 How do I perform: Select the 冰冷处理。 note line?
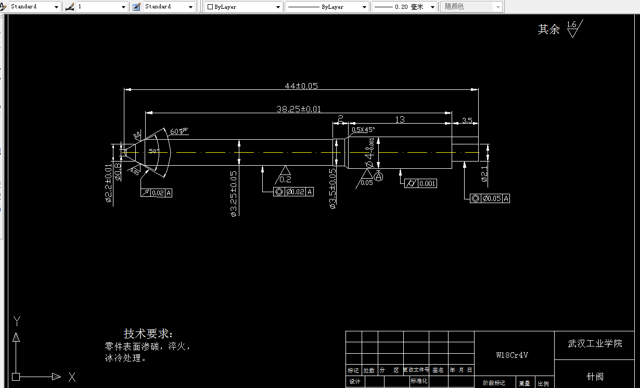pyautogui.click(x=126, y=358)
